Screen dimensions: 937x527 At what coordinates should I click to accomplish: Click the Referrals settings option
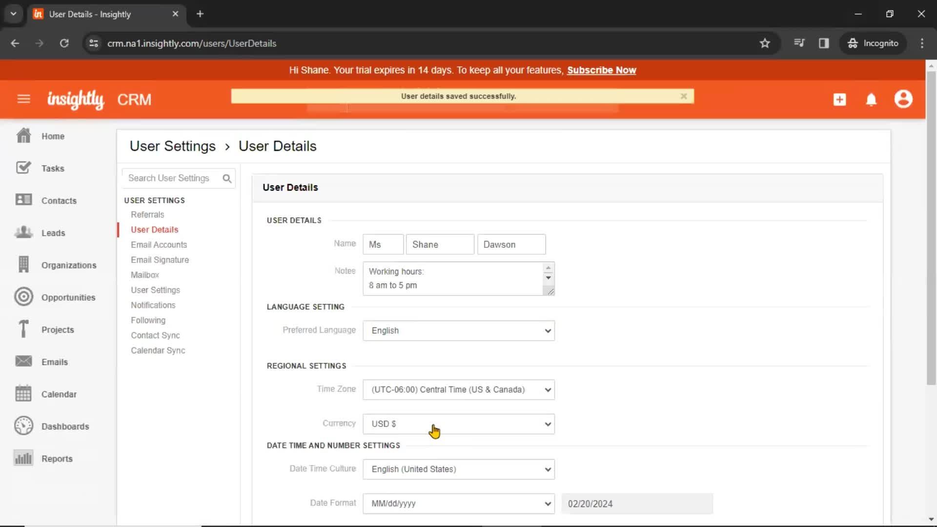(147, 214)
